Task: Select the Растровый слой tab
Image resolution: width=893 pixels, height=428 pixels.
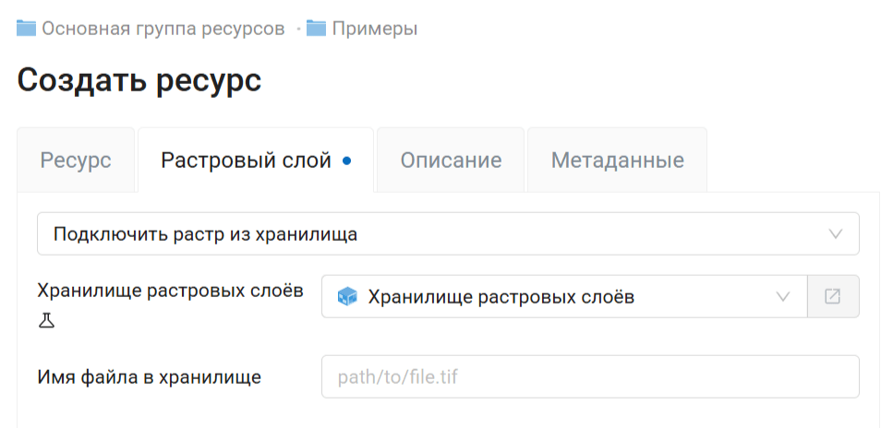Action: (246, 160)
